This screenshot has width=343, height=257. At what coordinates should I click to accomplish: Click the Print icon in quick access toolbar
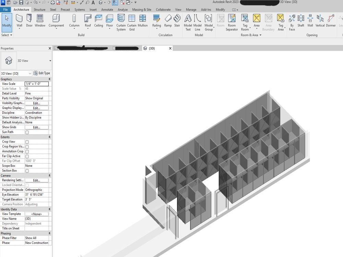[x=53, y=3]
